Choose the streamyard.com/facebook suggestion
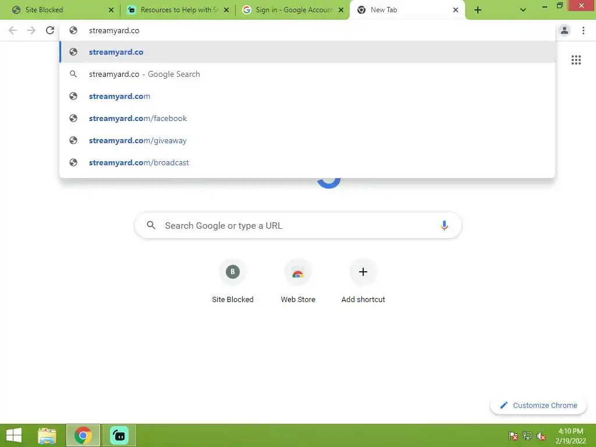This screenshot has width=596, height=447. pos(307,118)
